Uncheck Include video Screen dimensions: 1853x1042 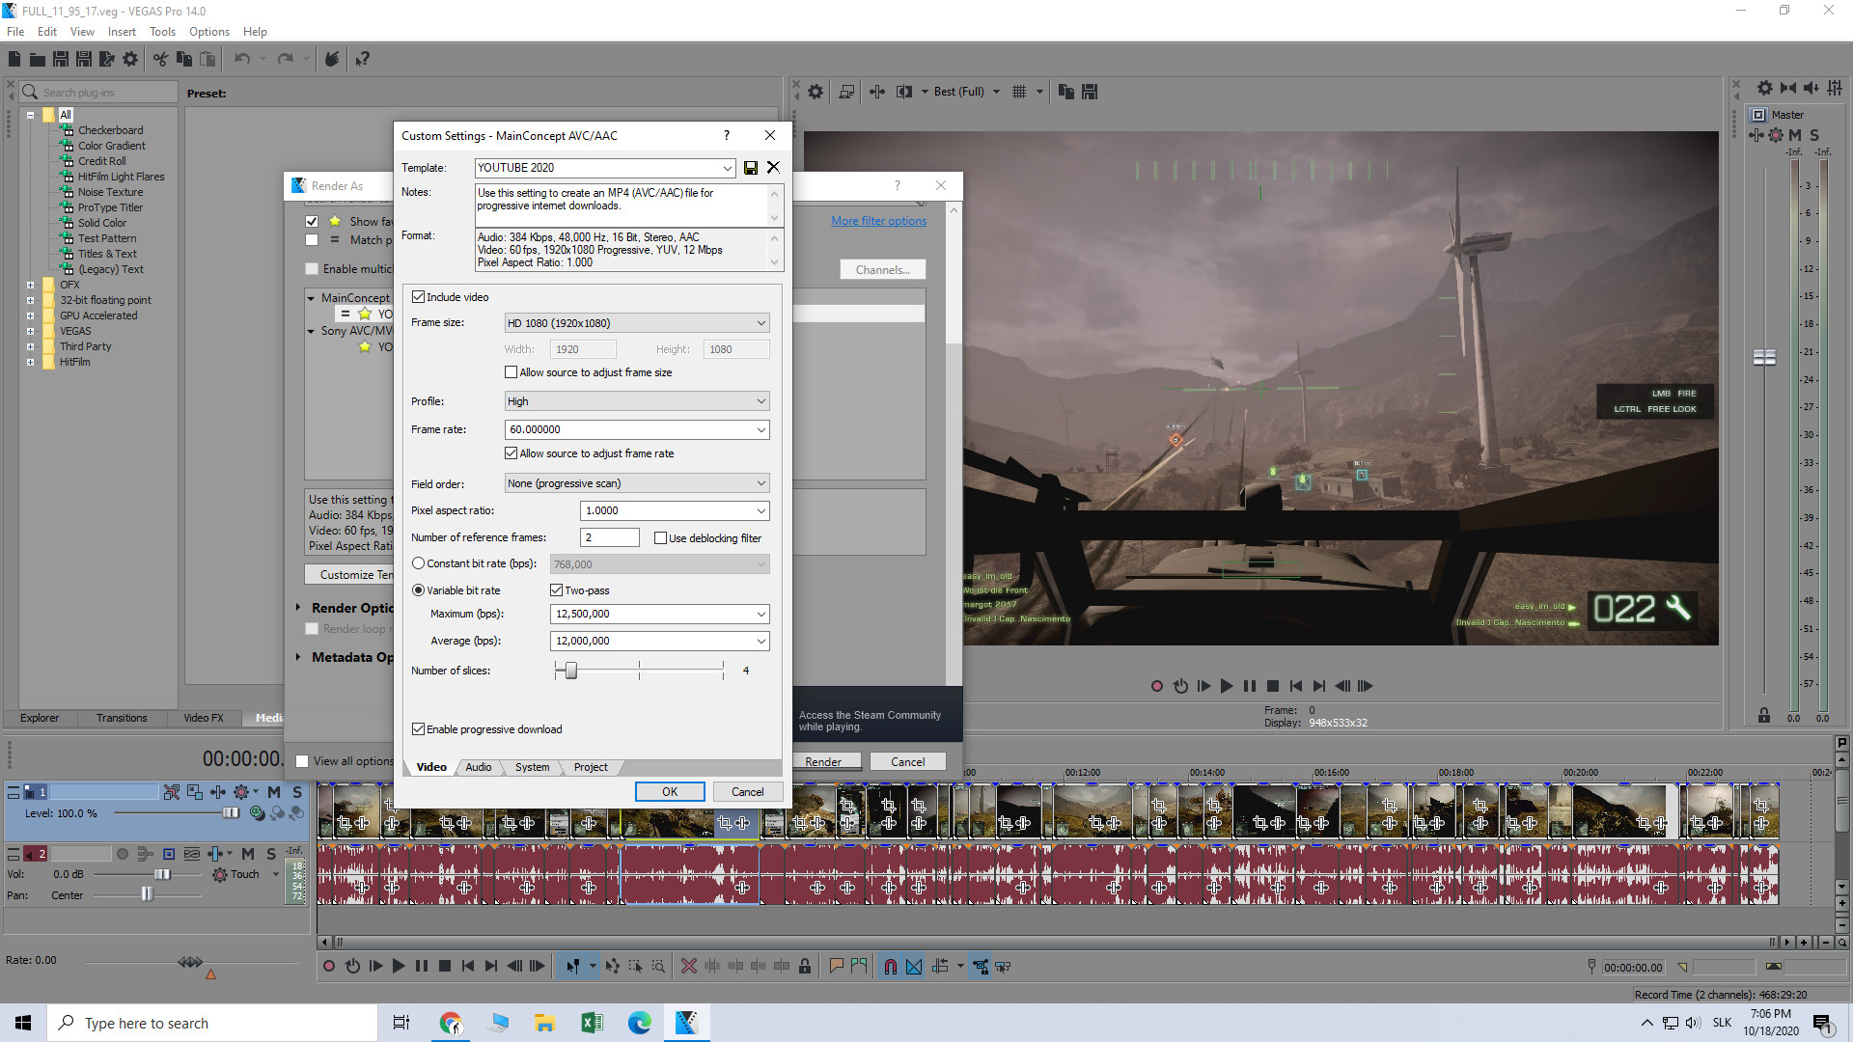pos(418,297)
